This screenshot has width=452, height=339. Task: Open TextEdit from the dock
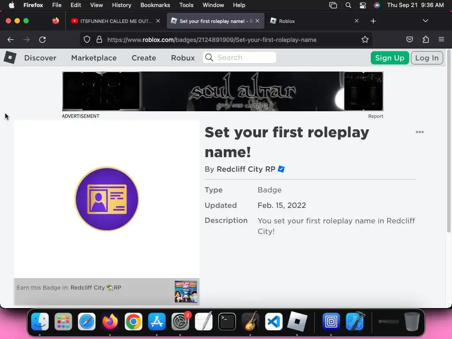pos(203,321)
